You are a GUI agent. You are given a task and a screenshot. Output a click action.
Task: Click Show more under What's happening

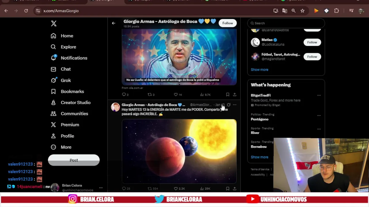259,157
